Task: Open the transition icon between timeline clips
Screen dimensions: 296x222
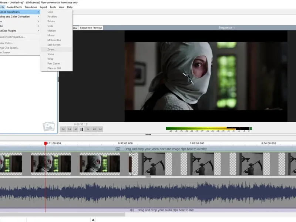Action: (x=132, y=155)
